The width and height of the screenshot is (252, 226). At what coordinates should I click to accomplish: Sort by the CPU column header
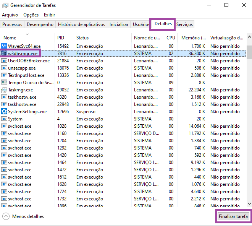click(170, 37)
